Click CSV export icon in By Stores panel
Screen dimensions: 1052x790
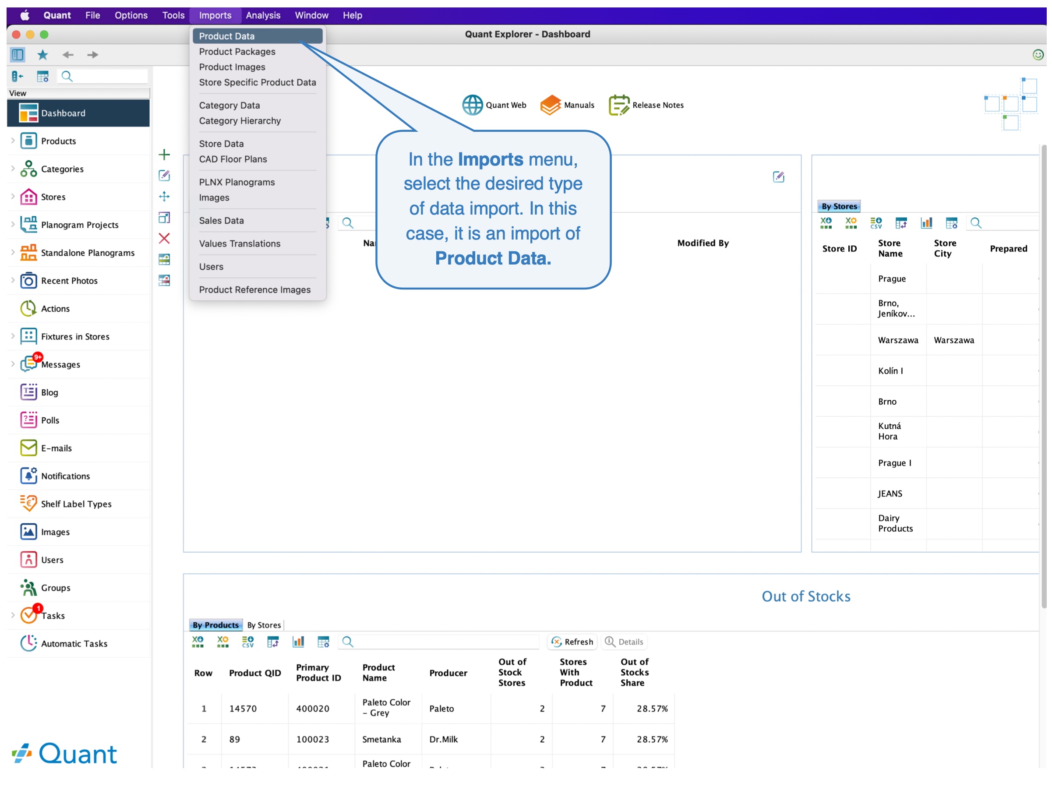tap(876, 223)
